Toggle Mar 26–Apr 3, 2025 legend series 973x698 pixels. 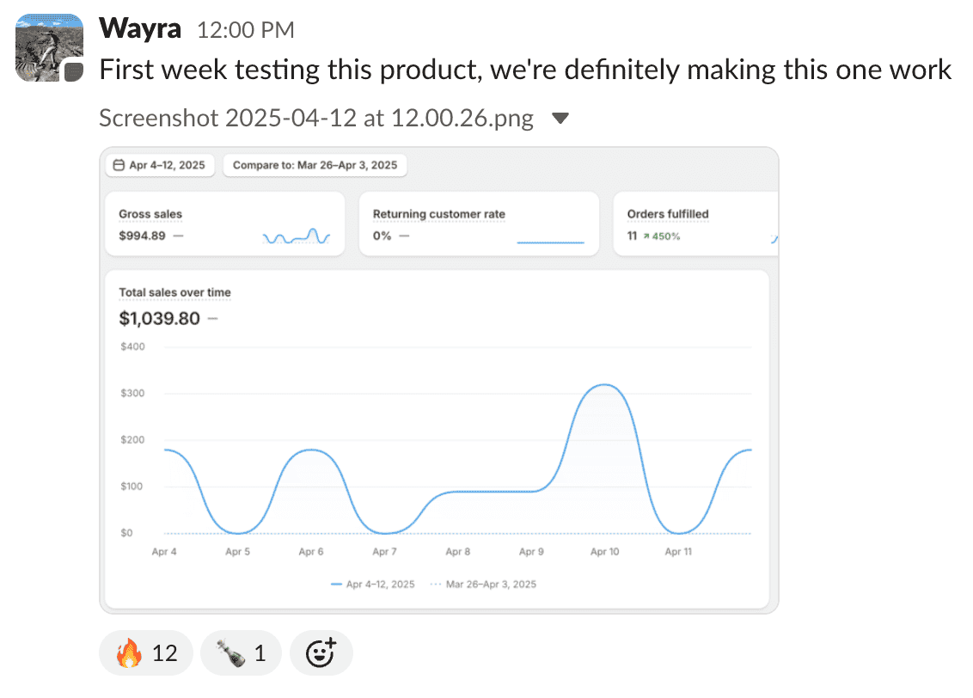pyautogui.click(x=483, y=585)
